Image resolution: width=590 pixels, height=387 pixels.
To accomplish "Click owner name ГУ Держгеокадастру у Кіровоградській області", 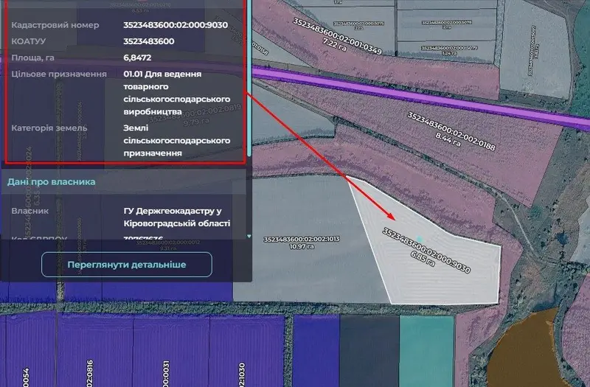I will pos(177,217).
